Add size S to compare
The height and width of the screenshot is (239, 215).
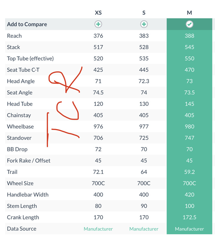tap(144, 24)
